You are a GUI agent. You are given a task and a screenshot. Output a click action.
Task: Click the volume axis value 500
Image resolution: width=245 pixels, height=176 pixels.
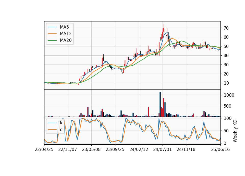[227, 106]
